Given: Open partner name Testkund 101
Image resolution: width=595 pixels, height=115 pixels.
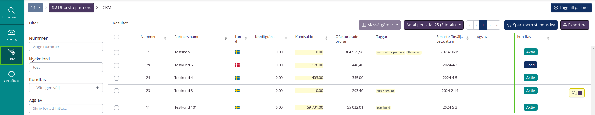Looking at the screenshot, I should tap(185, 107).
